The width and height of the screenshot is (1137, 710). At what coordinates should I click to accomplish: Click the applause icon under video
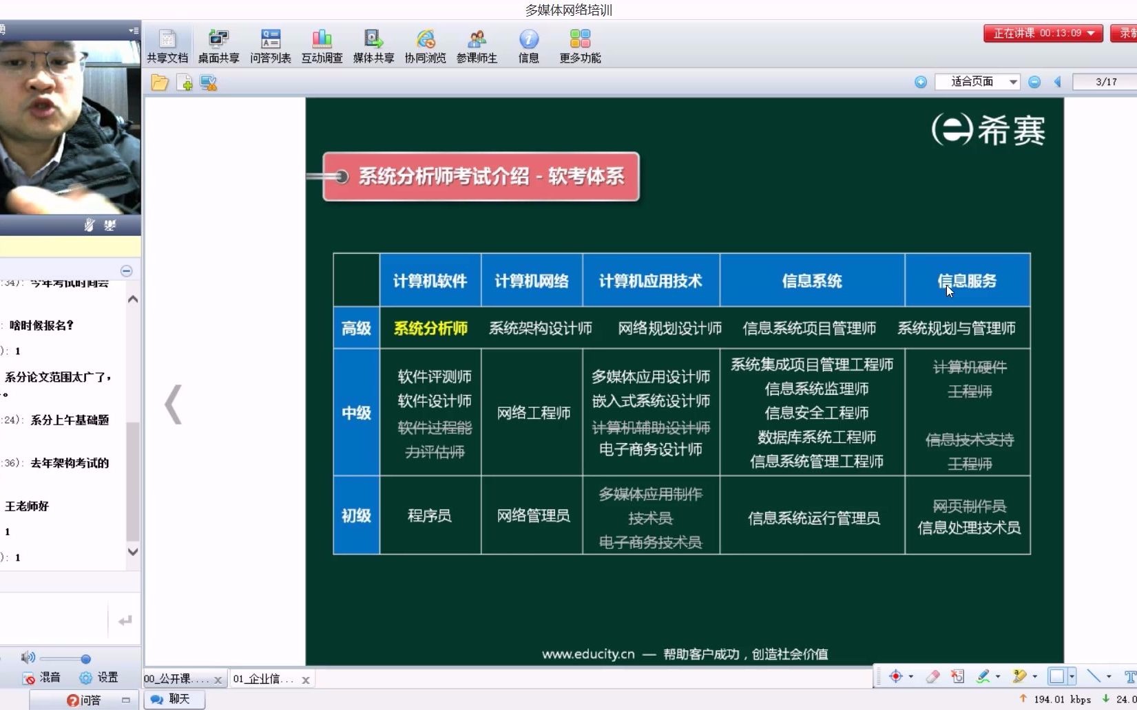[x=110, y=225]
